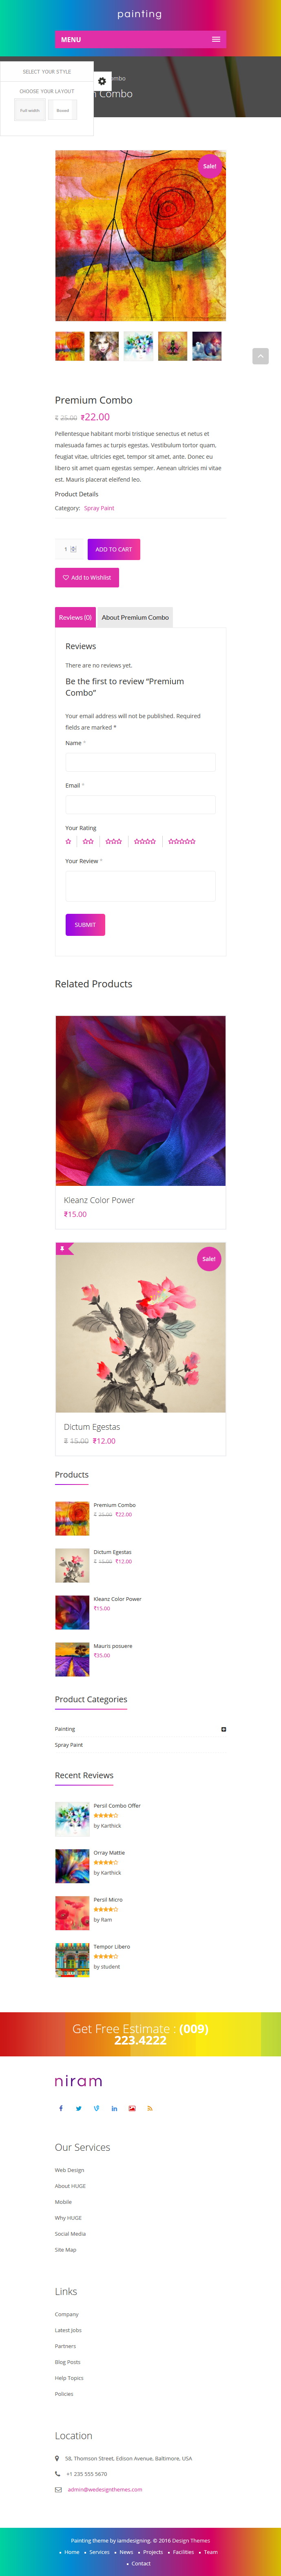
Task: Click the ADD TO CART button
Action: click(114, 549)
